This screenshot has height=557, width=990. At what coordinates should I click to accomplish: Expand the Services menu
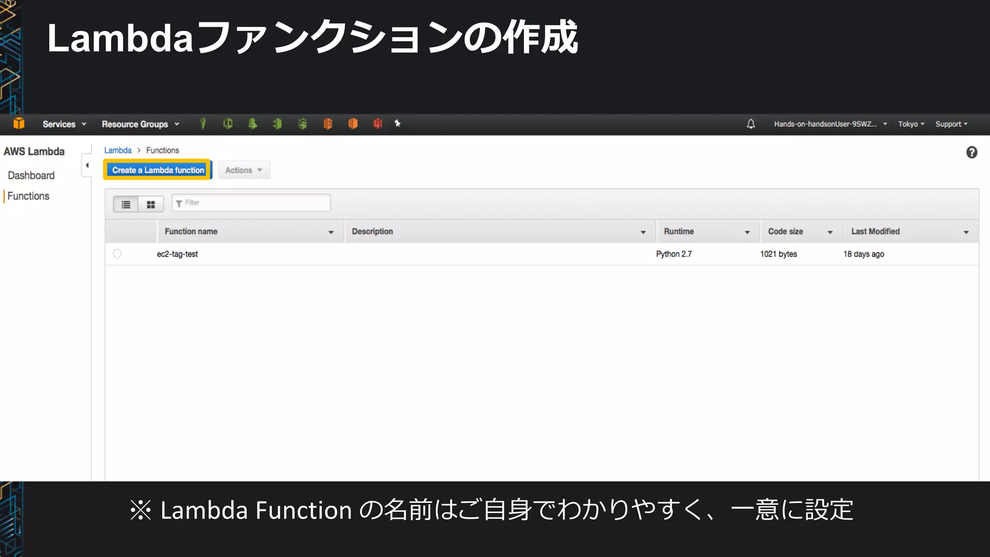pyautogui.click(x=64, y=124)
